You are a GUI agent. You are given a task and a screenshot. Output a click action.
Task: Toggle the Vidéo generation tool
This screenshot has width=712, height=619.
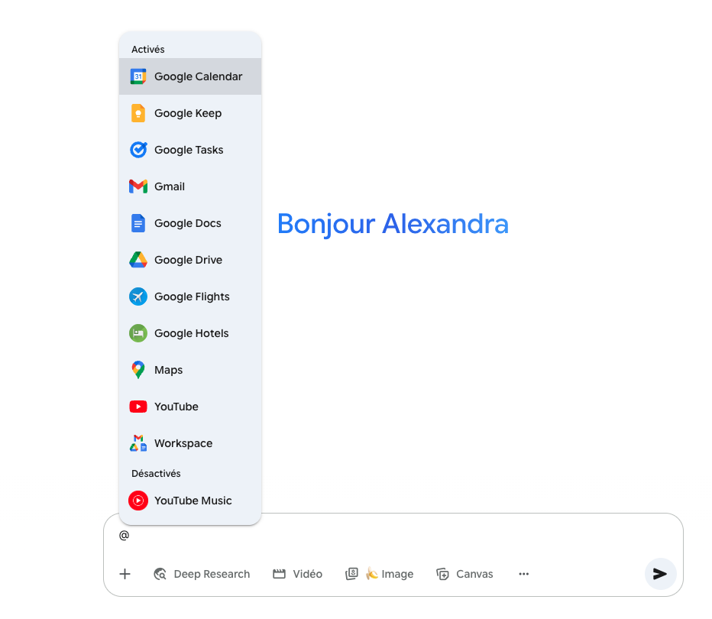(x=297, y=574)
